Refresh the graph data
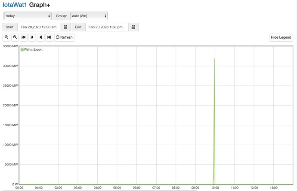This screenshot has height=191, width=297. 64,37
